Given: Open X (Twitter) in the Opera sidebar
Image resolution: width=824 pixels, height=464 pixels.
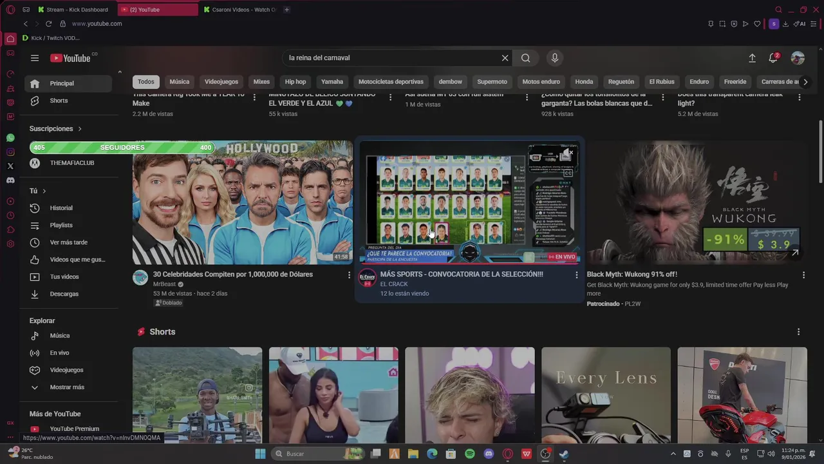Looking at the screenshot, I should 10,166.
